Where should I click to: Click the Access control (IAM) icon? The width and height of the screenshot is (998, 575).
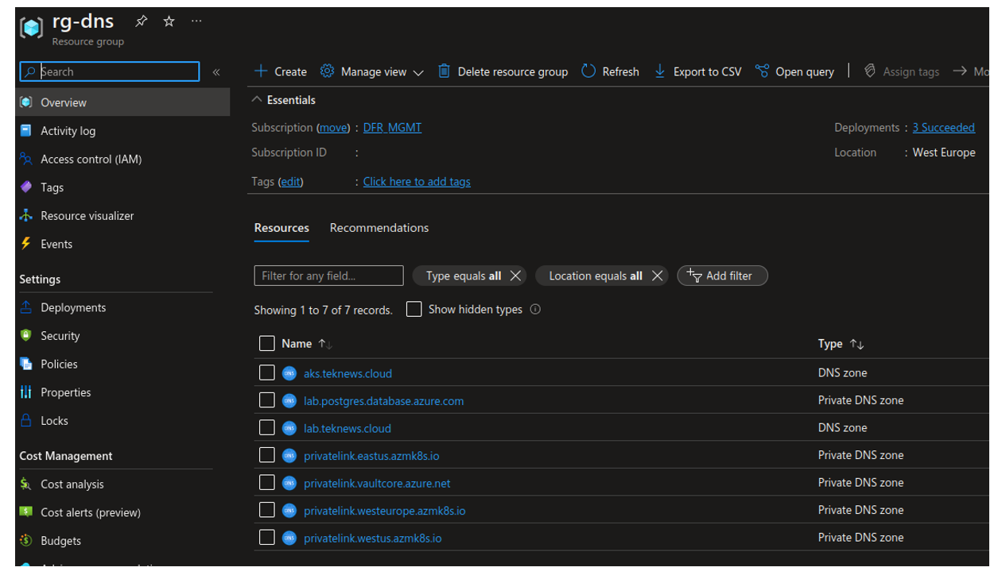pos(26,159)
